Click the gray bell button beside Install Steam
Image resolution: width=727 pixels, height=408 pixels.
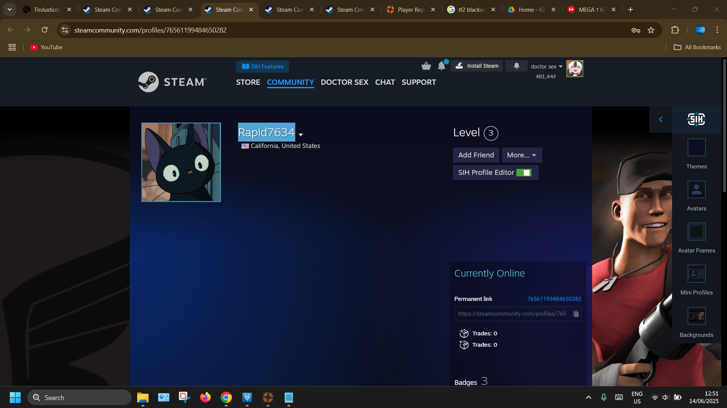click(516, 66)
